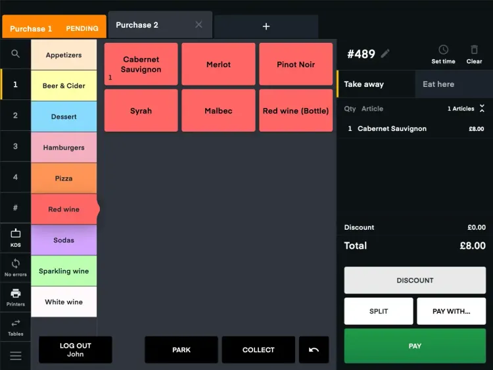Open the KDS kitchen display icon
493x370 pixels.
pyautogui.click(x=15, y=238)
